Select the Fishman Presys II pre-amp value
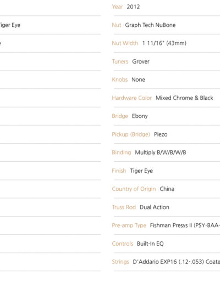This screenshot has width=220, height=283. click(x=185, y=225)
